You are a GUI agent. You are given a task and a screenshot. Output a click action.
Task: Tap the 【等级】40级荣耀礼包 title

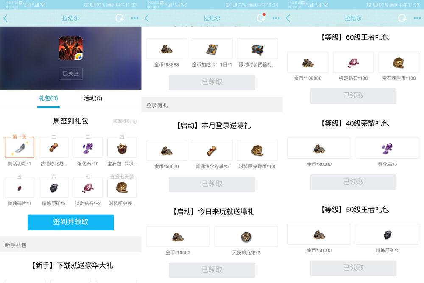click(354, 123)
